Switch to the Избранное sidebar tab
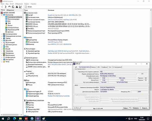The height and width of the screenshot is (121, 152). (x=10, y=10)
